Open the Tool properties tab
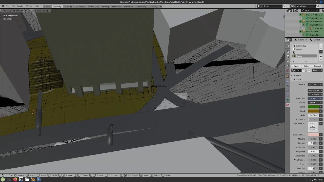Viewport: 324px width, 182px height. click(x=288, y=45)
